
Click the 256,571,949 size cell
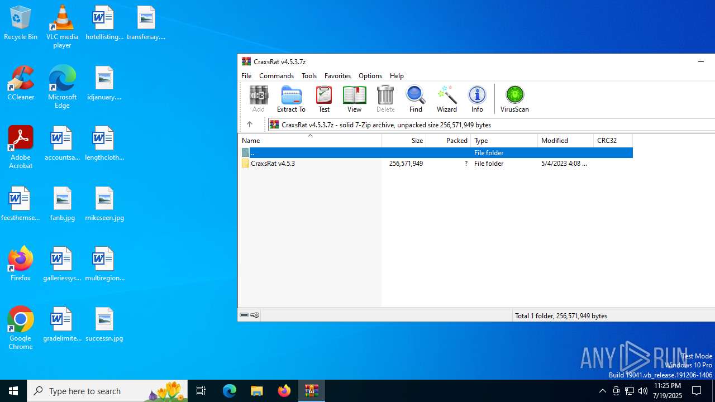pyautogui.click(x=406, y=164)
